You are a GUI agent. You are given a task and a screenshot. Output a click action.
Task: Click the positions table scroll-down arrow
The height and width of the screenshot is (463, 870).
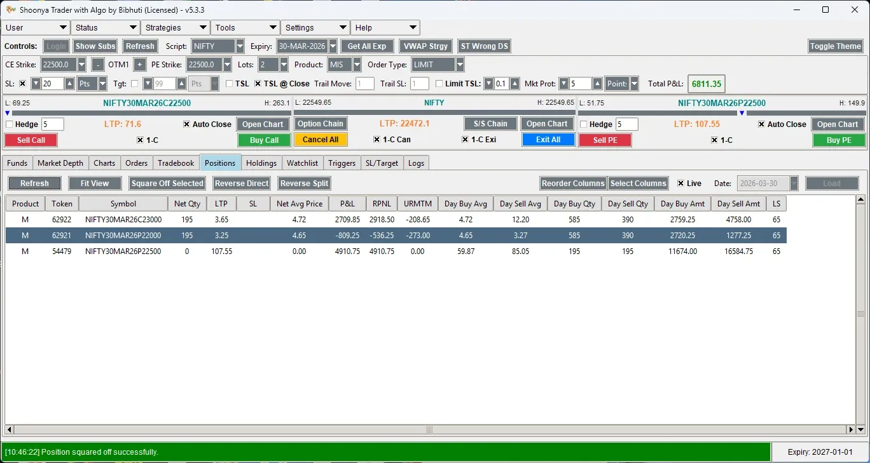(x=860, y=429)
